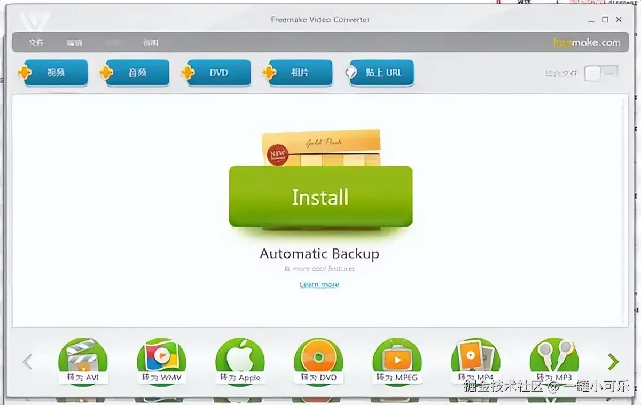Choose the convert to DVD icon
This screenshot has height=405, width=641.
pyautogui.click(x=318, y=362)
